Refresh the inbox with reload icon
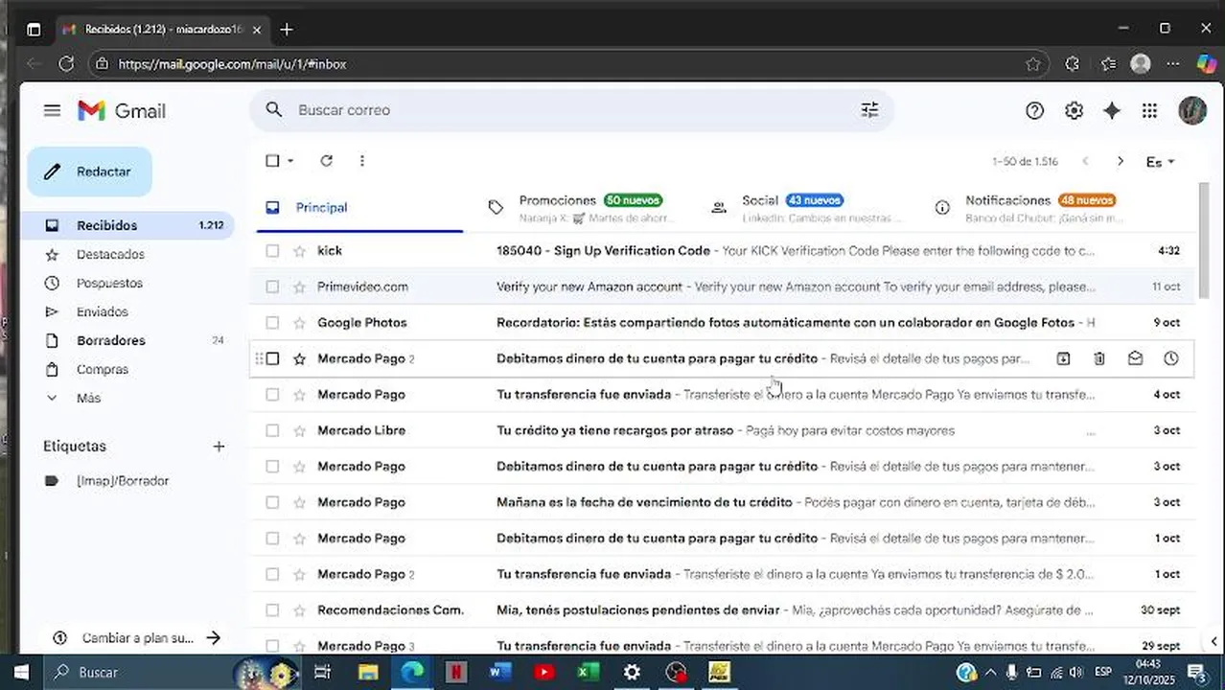Viewport: 1225px width, 690px height. 326,161
